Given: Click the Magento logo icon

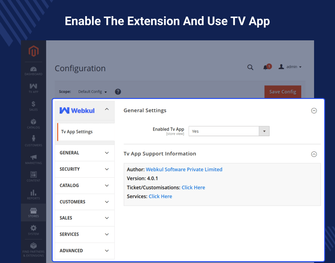Looking at the screenshot, I should coord(33,51).
